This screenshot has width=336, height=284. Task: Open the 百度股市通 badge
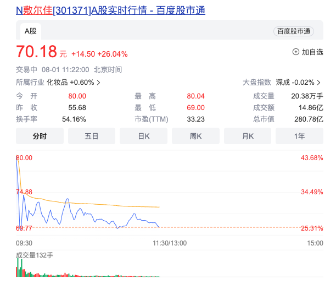[x=293, y=31]
